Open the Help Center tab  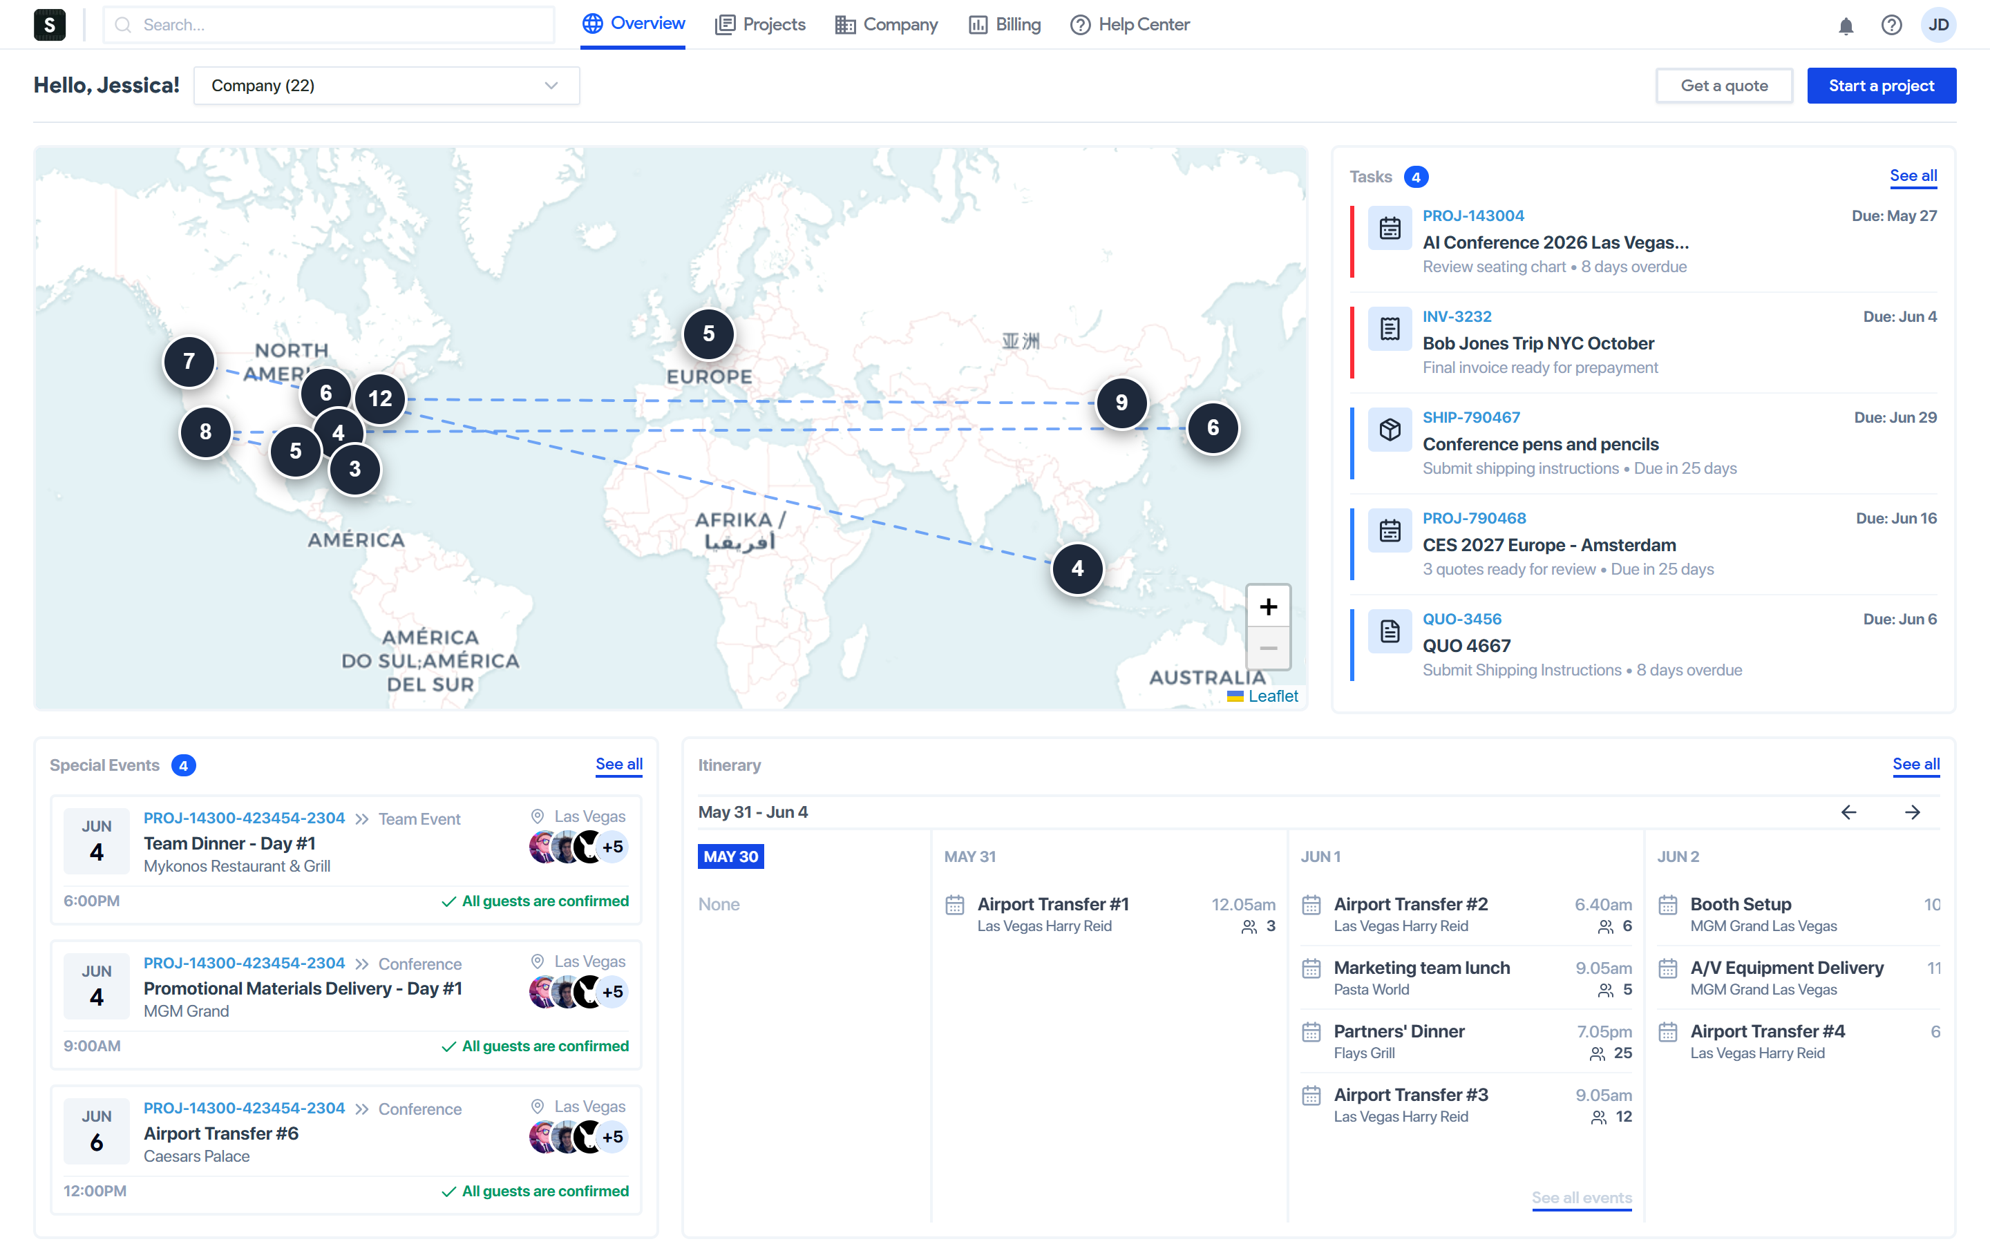[x=1130, y=25]
